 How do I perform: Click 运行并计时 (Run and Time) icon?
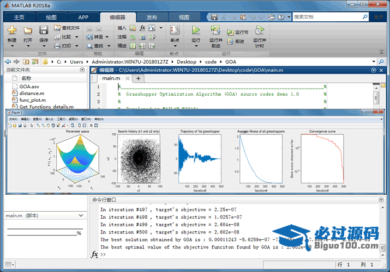(x=260, y=30)
